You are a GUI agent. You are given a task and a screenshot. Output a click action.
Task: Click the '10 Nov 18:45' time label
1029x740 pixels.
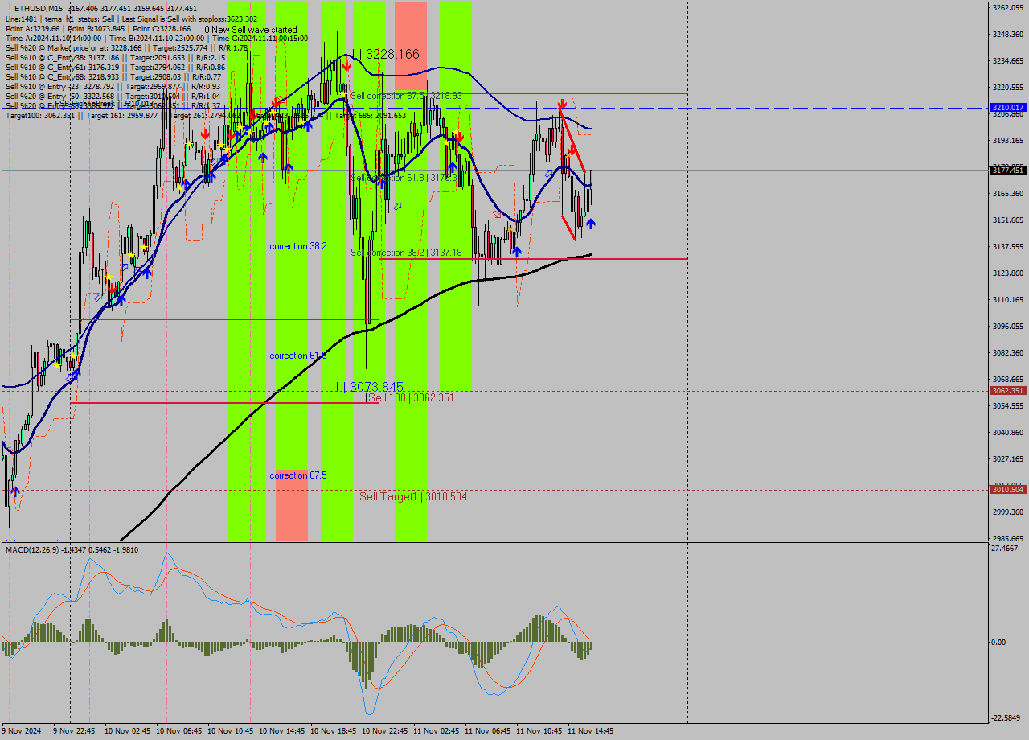point(331,731)
